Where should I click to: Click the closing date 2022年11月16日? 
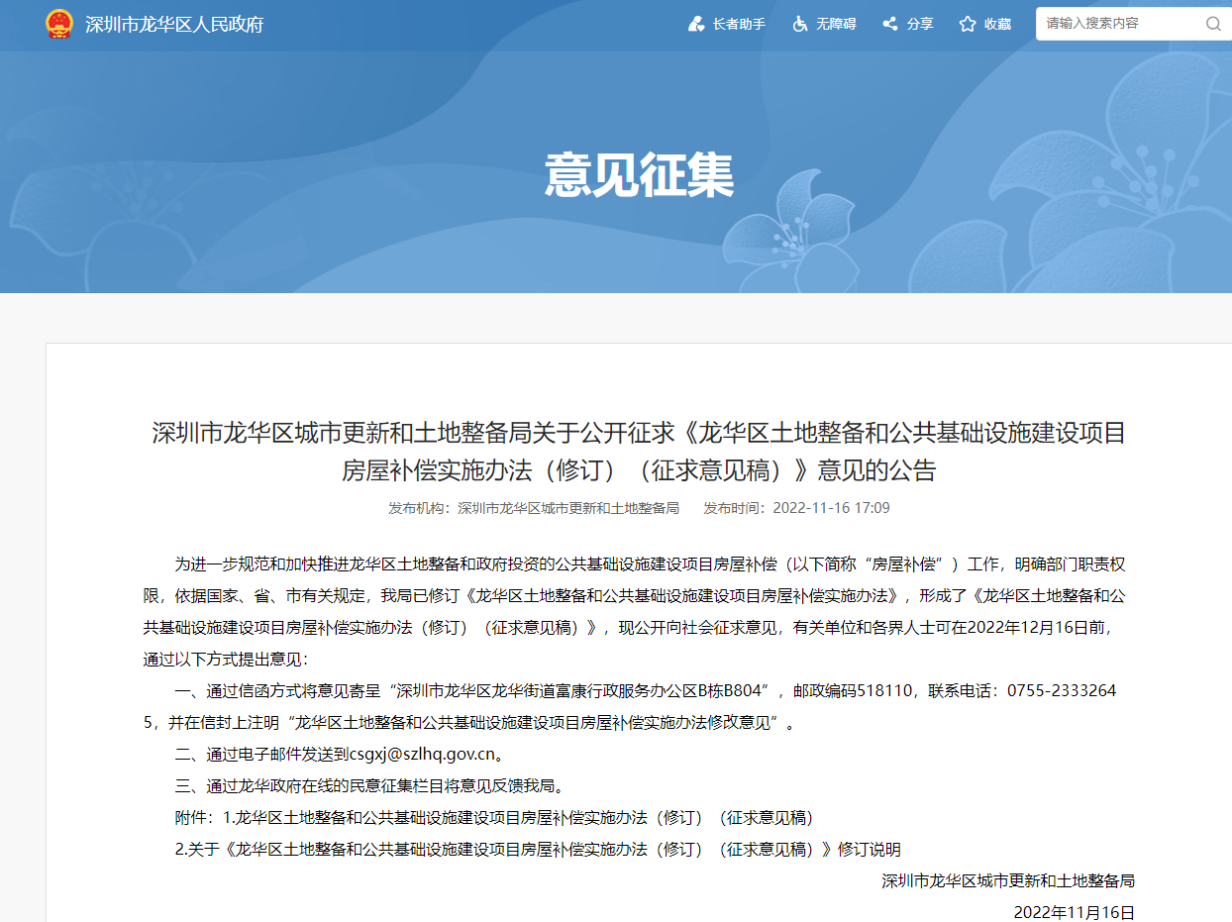(x=1074, y=911)
